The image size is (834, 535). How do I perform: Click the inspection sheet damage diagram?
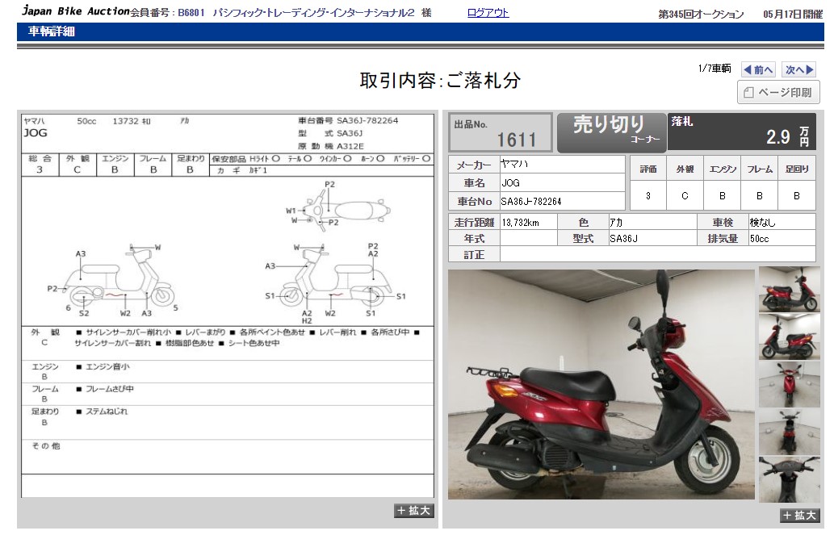[x=228, y=251]
